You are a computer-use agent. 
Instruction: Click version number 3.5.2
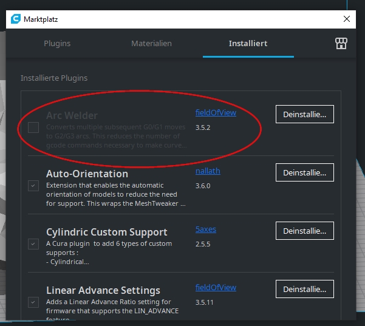(203, 127)
